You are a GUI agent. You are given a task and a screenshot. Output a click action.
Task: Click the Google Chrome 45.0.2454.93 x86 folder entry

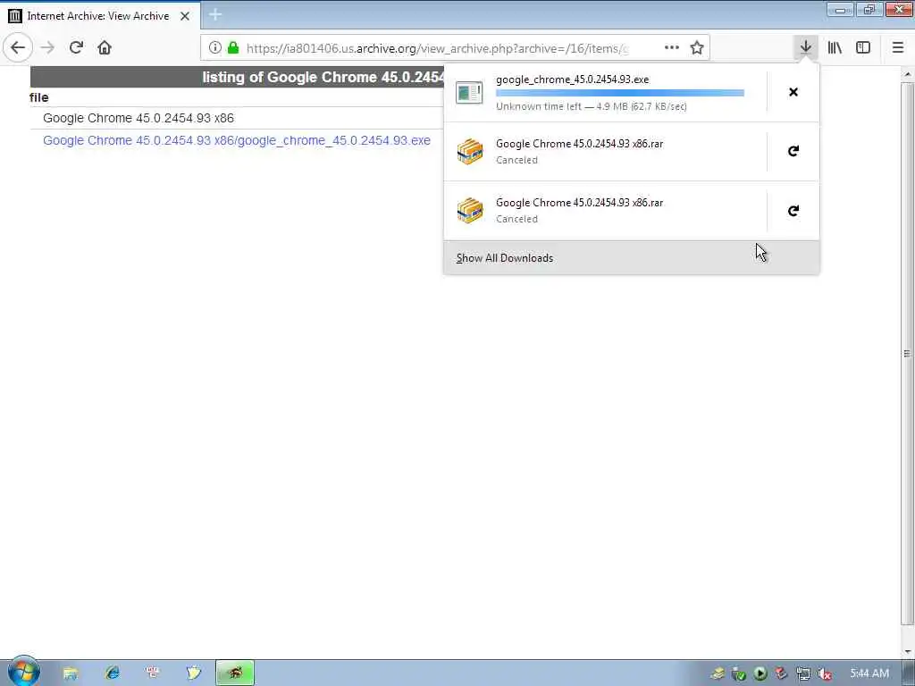(x=139, y=118)
